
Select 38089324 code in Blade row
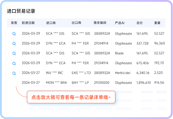pyautogui.click(x=102, y=53)
